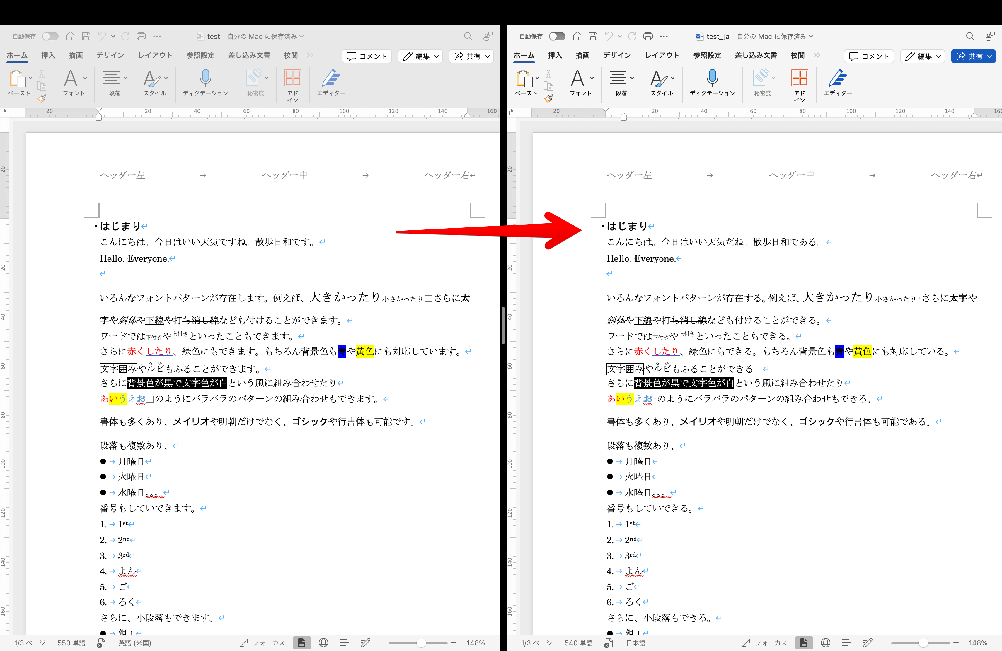The image size is (1002, 651).
Task: Click the search magnifier in right window
Action: click(x=970, y=37)
